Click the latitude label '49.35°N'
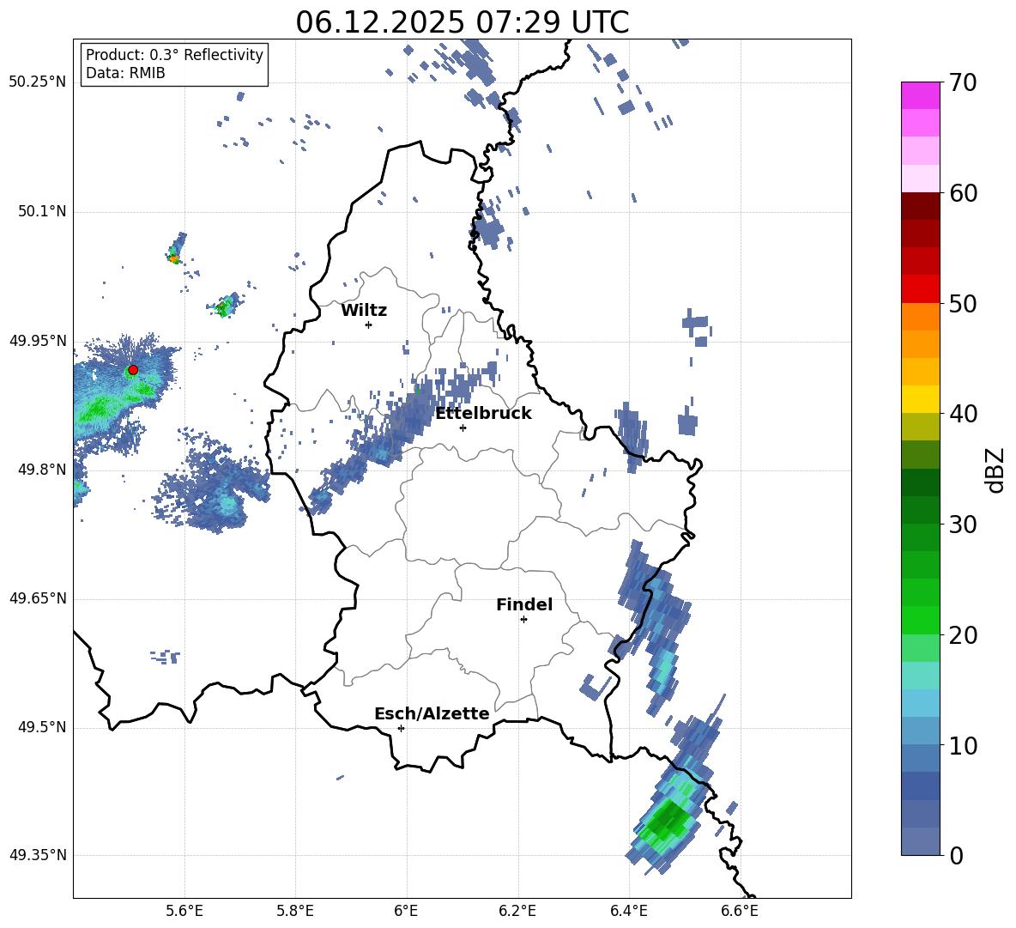The height and width of the screenshot is (928, 1016). point(38,855)
